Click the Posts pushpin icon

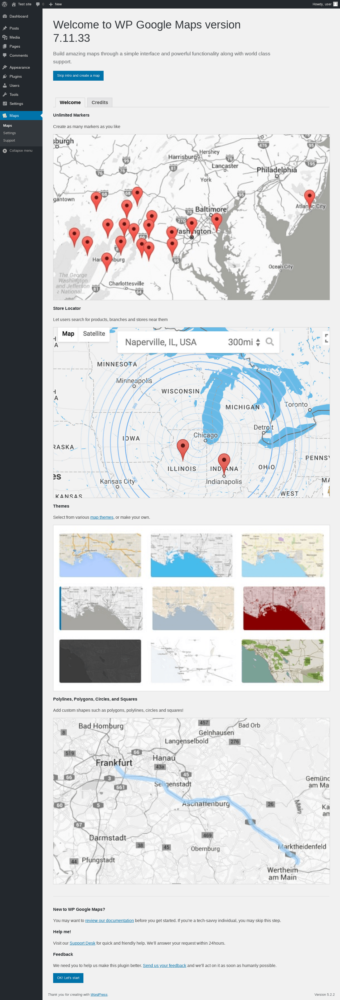pos(5,28)
